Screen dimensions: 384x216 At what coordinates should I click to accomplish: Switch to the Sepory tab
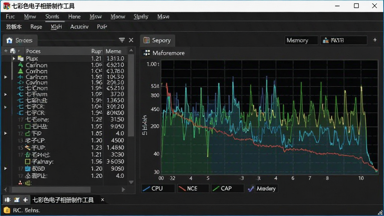click(157, 40)
